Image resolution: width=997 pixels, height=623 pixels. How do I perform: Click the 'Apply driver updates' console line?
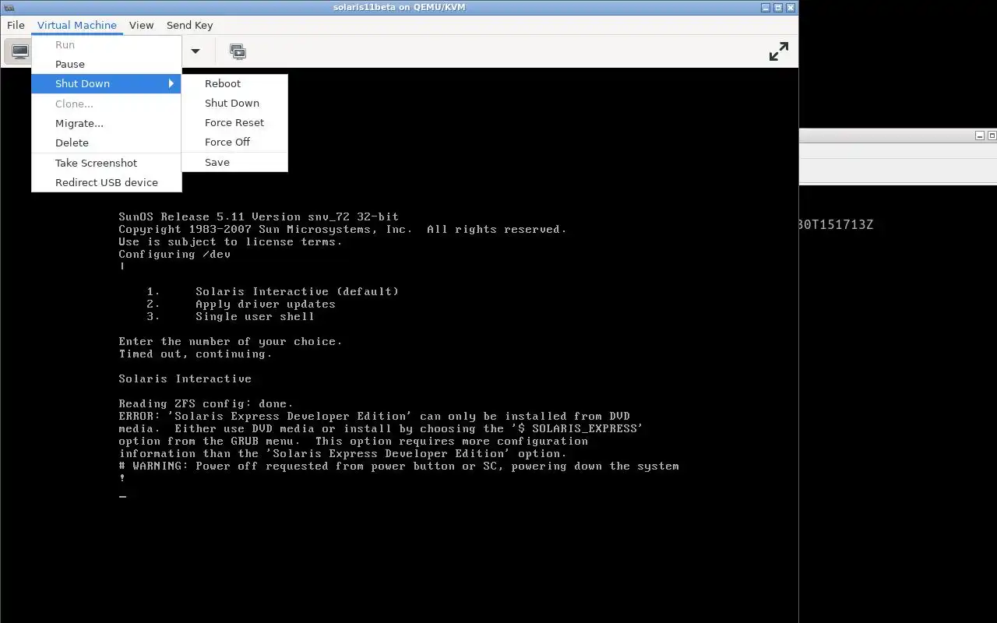(x=266, y=304)
